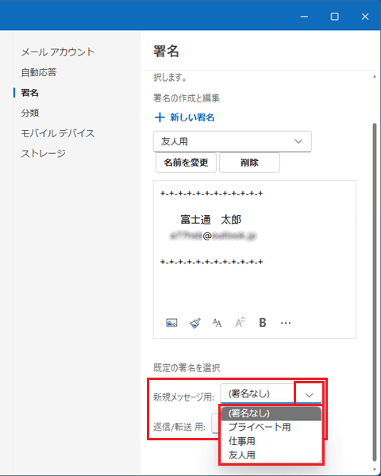Click 富士通 太郎 text in signature
This screenshot has height=476, width=381.
click(x=211, y=220)
